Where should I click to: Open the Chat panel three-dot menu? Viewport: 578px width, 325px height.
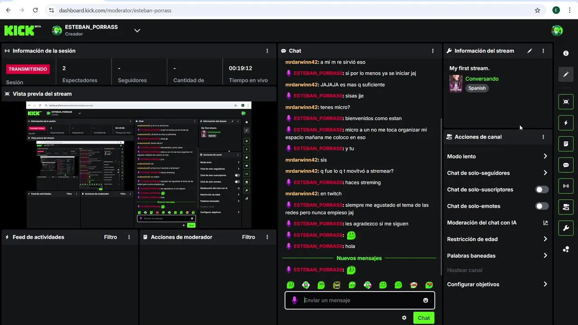tap(433, 51)
